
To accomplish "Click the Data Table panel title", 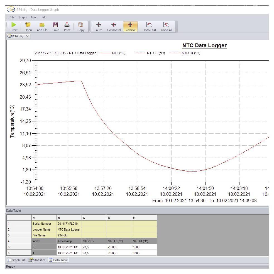I will click(13, 211).
